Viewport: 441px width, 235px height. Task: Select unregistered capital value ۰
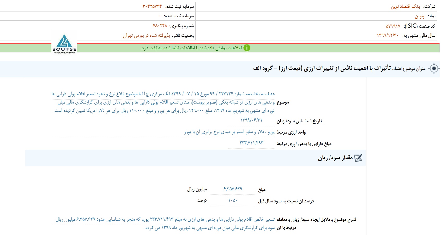point(159,16)
